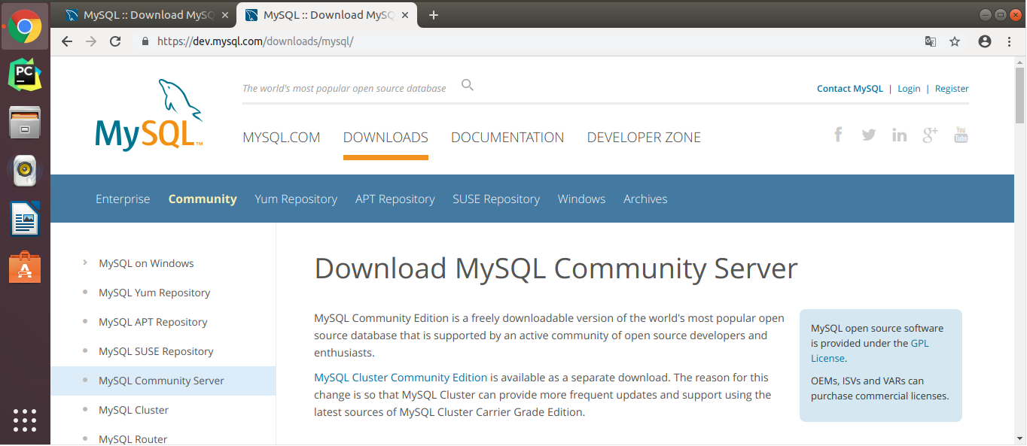Bookmark this page with the star
This screenshot has height=446, width=1027.
coord(955,41)
